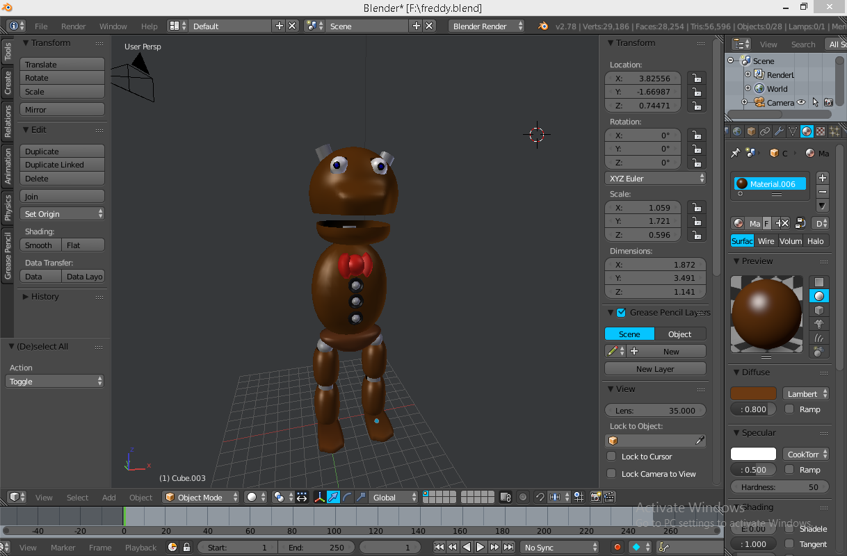Open the File menu

coord(41,26)
